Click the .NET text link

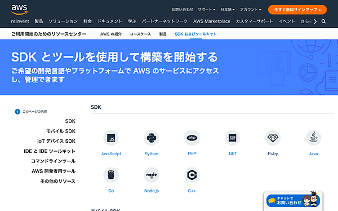pyautogui.click(x=232, y=153)
